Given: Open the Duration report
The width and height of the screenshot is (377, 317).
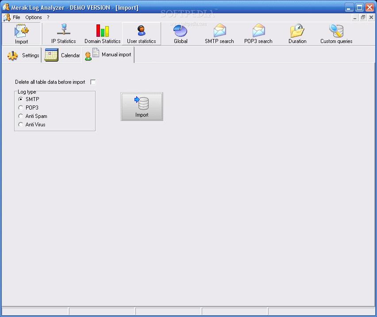Looking at the screenshot, I should click(x=297, y=34).
